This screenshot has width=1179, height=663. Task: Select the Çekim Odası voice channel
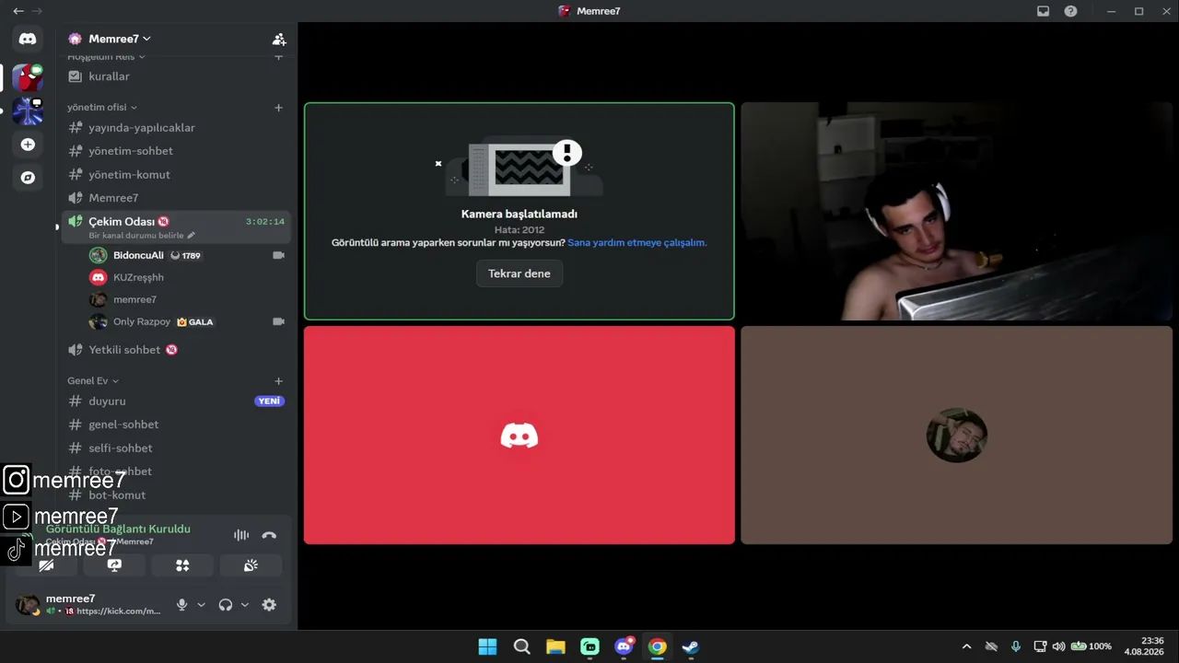pos(176,227)
